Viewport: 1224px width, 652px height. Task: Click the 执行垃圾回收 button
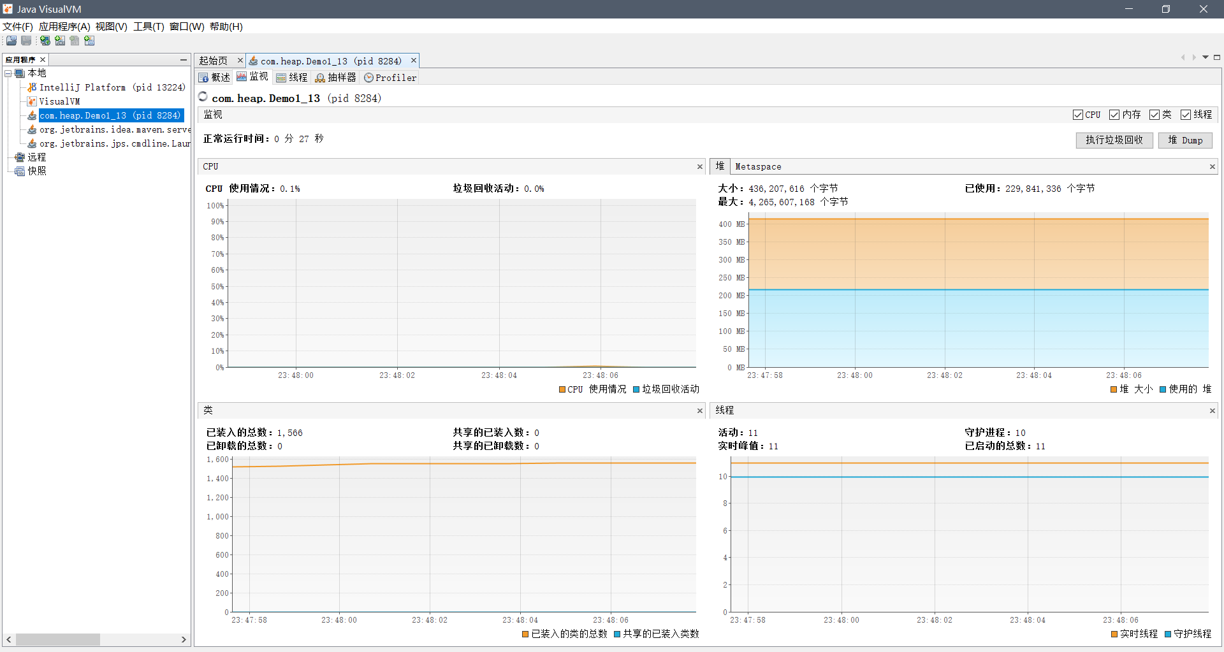pyautogui.click(x=1114, y=140)
